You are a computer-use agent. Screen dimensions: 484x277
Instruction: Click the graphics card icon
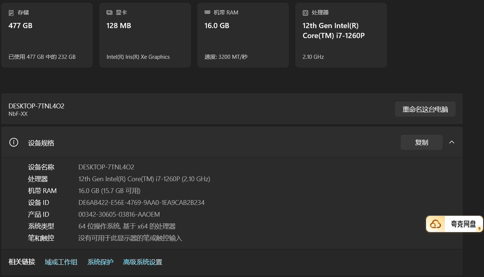(109, 13)
